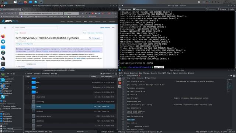The width and height of the screenshot is (236, 133).
Task: Change encoding UTF-8 in Kate status bar
Action: click(x=225, y=132)
